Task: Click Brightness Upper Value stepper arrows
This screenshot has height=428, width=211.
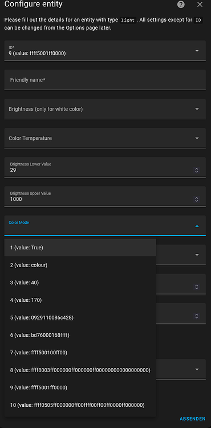Action: click(197, 200)
